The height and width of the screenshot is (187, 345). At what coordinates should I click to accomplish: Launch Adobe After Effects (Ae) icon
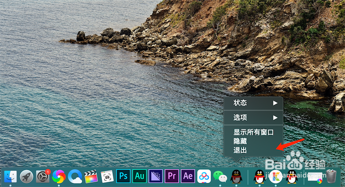pos(188,176)
